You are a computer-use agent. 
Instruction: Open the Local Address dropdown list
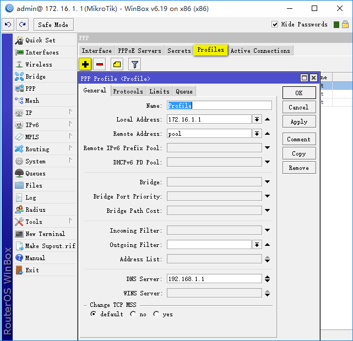pyautogui.click(x=257, y=119)
